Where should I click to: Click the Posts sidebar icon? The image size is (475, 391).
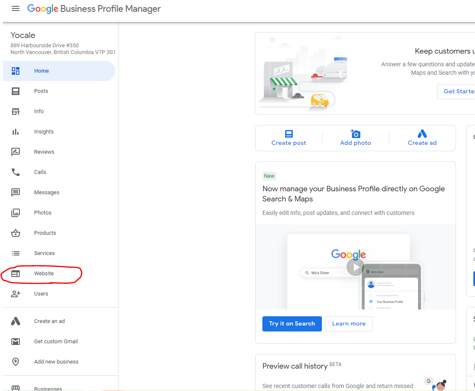tap(16, 91)
